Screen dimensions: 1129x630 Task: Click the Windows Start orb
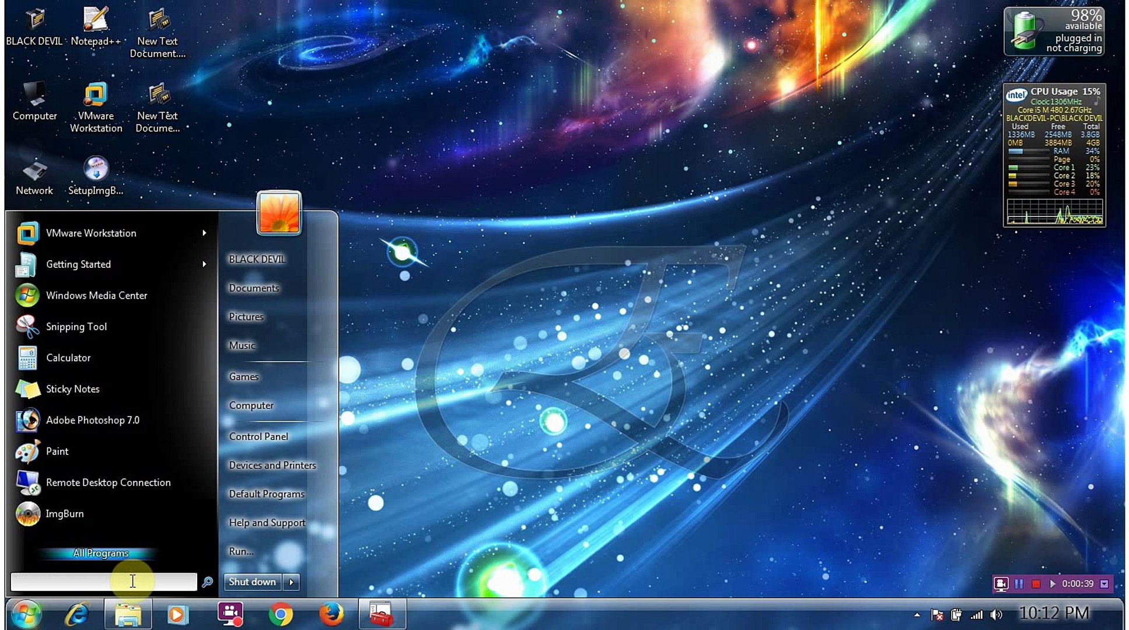pyautogui.click(x=26, y=614)
